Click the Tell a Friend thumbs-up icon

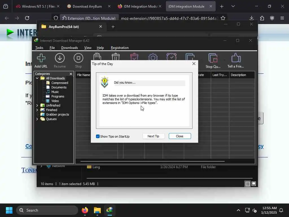click(236, 60)
